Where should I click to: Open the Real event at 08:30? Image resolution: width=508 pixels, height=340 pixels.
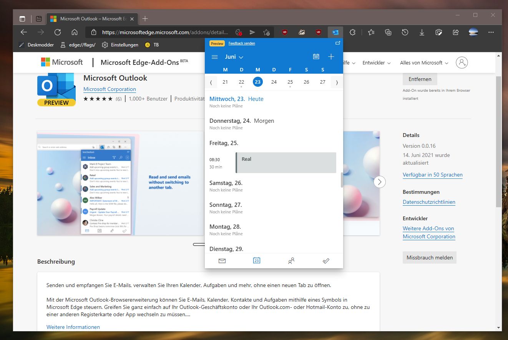point(286,163)
